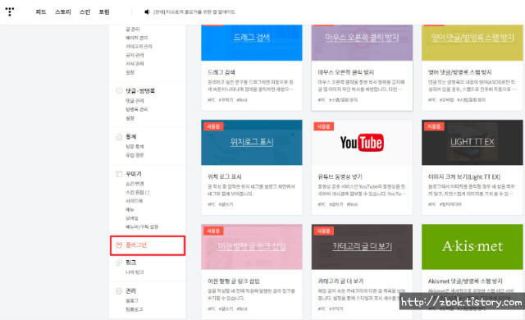Open 유입 경로 in sidebar
Screen dimensions: 525x320
coord(135,155)
